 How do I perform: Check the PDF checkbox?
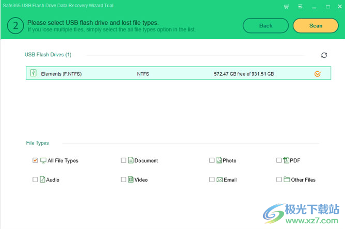[279, 160]
